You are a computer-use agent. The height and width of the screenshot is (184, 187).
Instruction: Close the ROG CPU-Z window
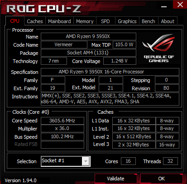point(180,5)
